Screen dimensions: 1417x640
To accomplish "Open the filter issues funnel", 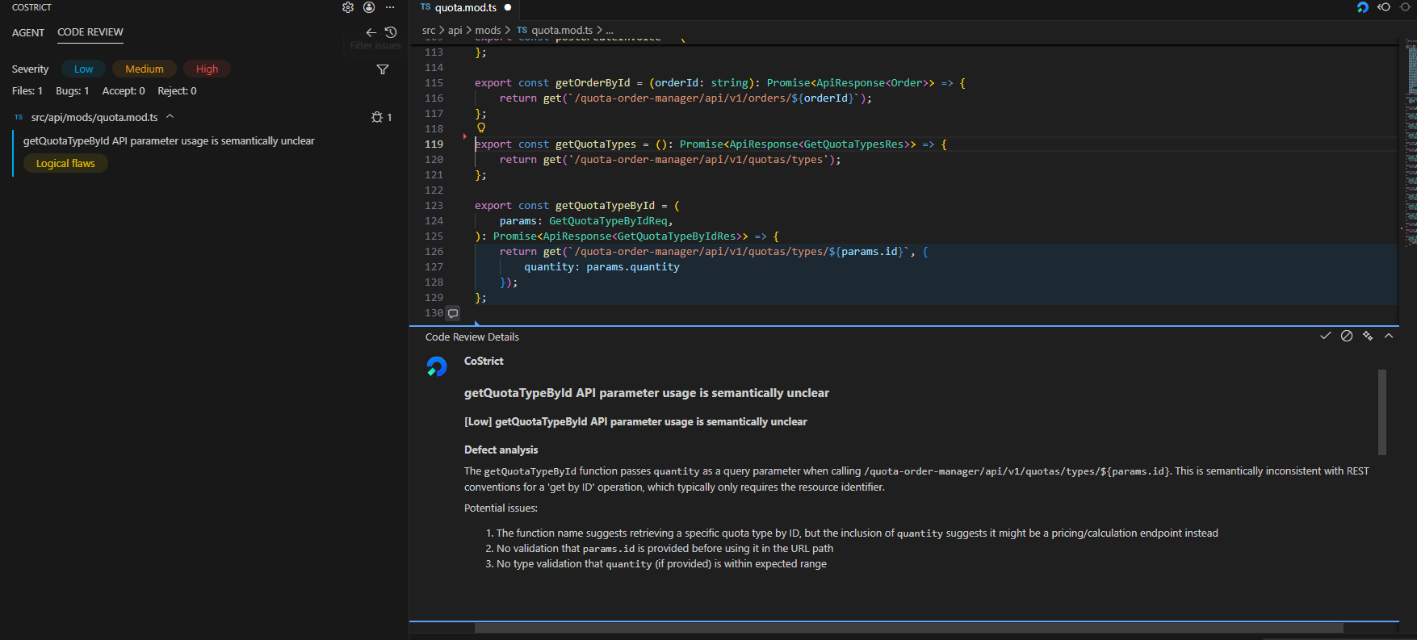I will (383, 69).
